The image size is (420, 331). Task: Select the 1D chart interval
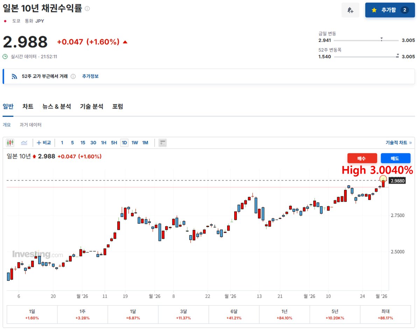click(124, 143)
